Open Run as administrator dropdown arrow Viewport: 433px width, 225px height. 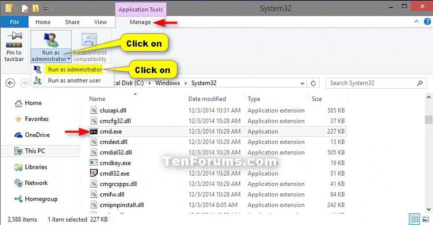pyautogui.click(x=69, y=59)
